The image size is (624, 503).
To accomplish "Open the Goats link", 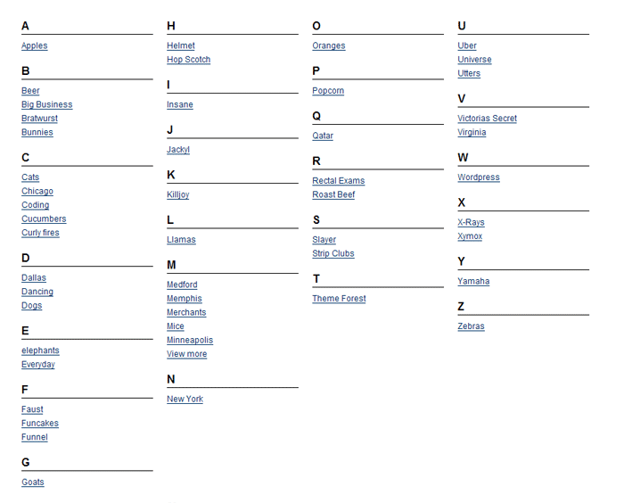I will pyautogui.click(x=33, y=482).
